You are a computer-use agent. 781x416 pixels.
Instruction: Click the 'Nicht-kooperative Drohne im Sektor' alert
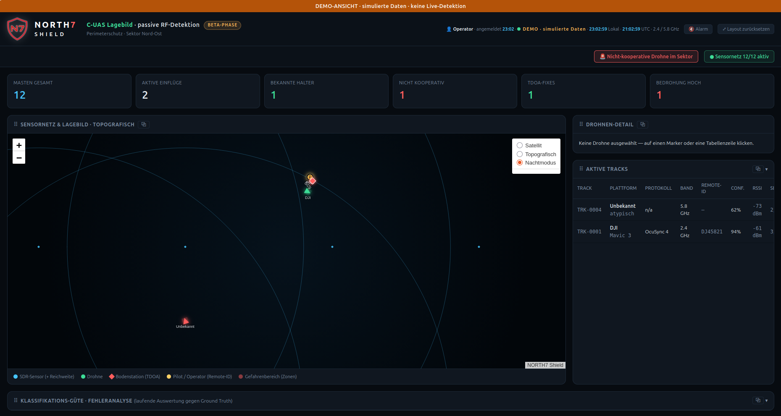[646, 57]
